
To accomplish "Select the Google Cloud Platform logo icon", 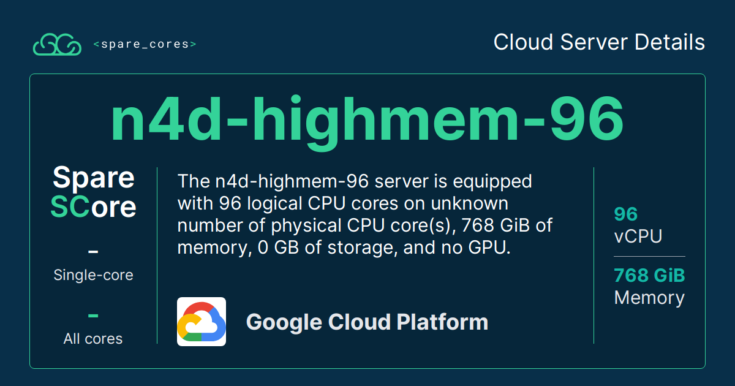I will (202, 321).
